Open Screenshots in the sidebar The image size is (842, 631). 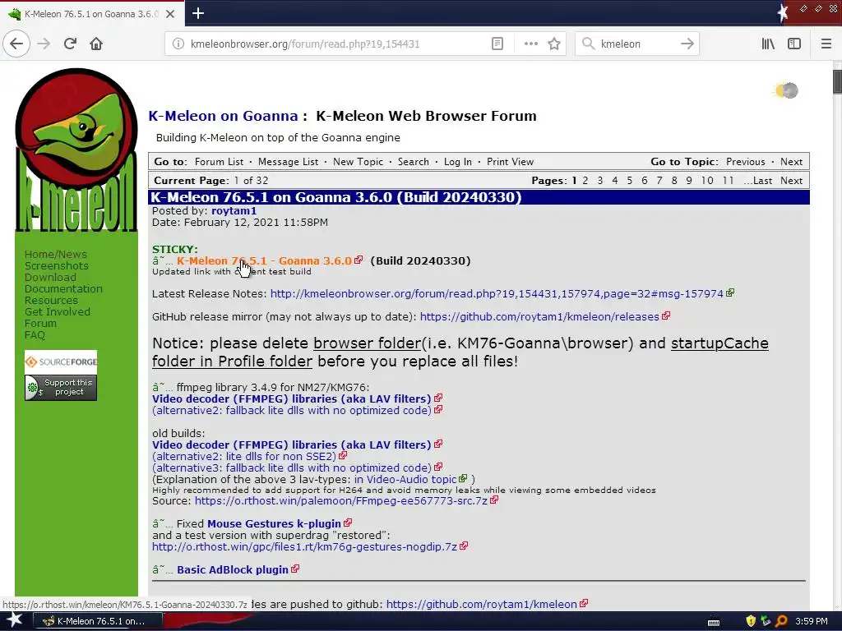pos(57,265)
